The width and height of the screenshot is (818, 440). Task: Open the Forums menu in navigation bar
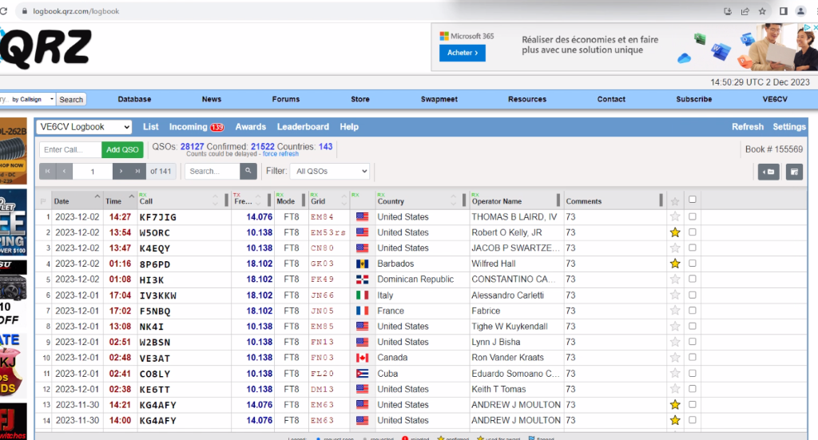tap(286, 99)
